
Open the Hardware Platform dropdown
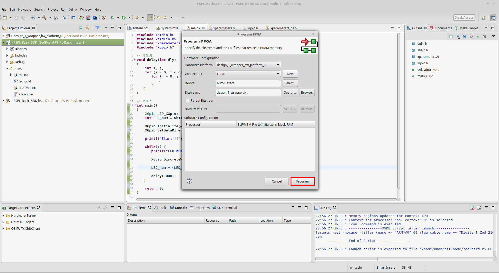pyautogui.click(x=248, y=65)
